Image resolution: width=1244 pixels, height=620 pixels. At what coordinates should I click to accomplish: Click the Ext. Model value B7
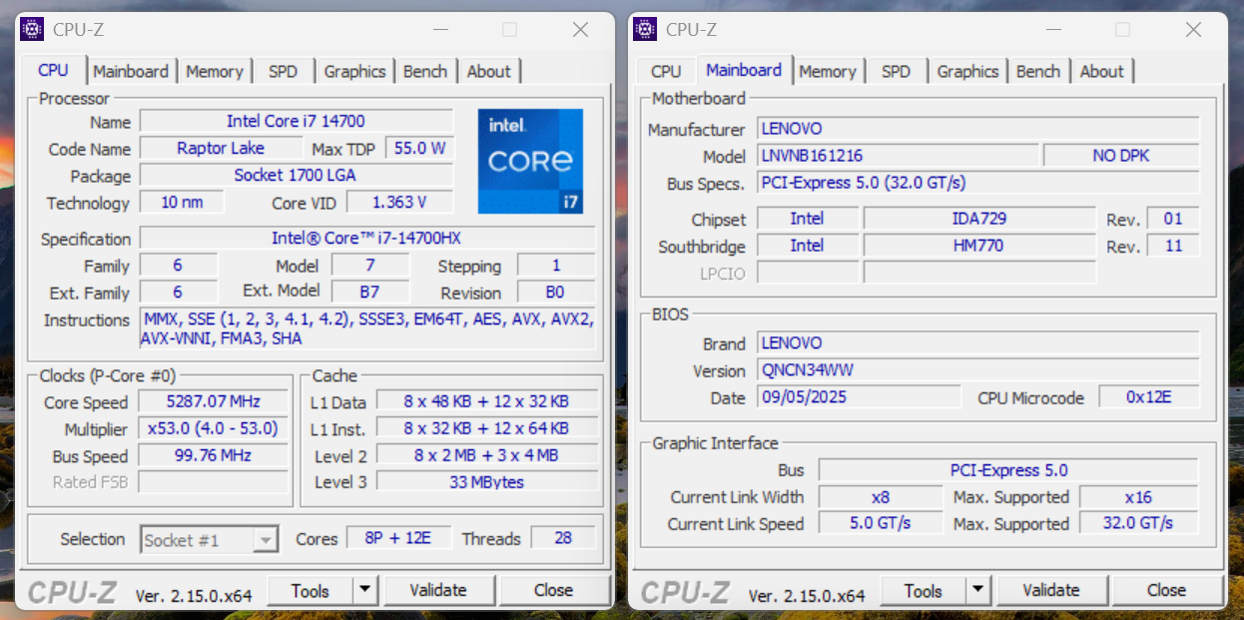[x=370, y=292]
